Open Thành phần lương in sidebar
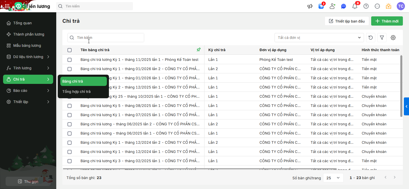 click(x=28, y=34)
